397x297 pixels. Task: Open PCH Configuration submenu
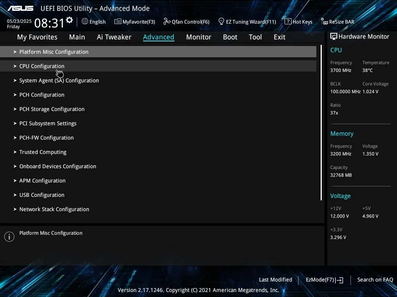click(x=158, y=95)
